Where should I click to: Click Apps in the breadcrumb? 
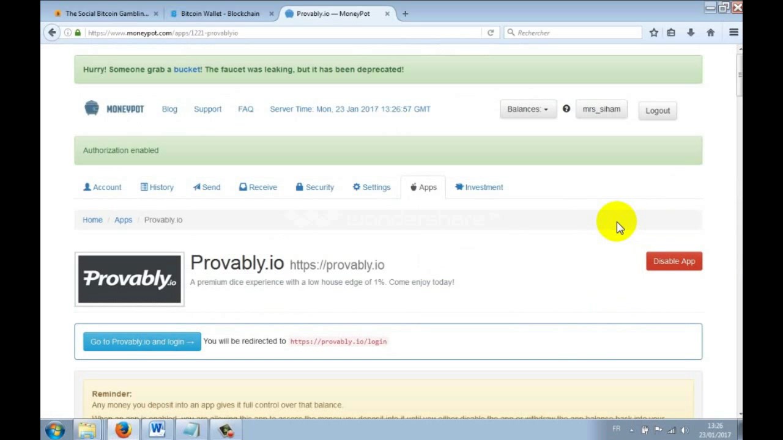coord(123,219)
